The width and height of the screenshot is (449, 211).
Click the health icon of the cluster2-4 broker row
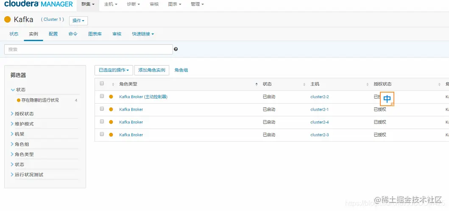pyautogui.click(x=111, y=122)
